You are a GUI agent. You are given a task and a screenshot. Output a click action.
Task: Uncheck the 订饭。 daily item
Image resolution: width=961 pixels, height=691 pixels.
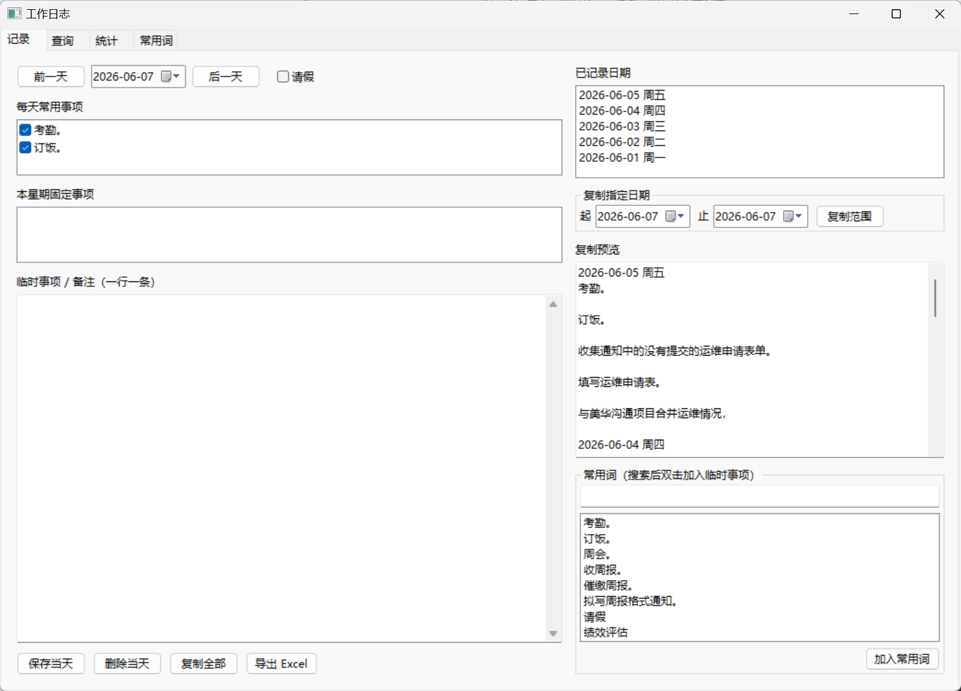click(25, 147)
